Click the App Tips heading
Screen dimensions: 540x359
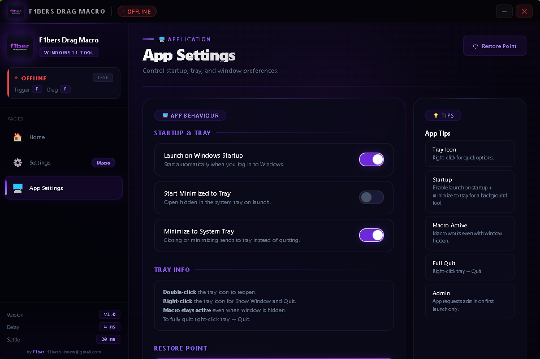coord(438,133)
